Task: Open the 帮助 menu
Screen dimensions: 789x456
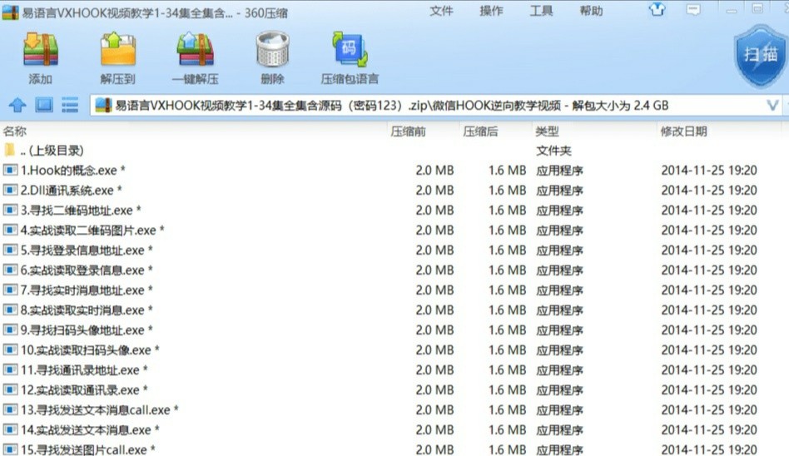Action: pos(591,11)
